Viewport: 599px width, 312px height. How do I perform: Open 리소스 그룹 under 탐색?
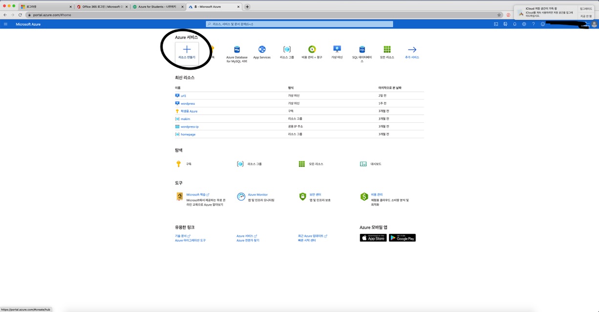(x=250, y=164)
